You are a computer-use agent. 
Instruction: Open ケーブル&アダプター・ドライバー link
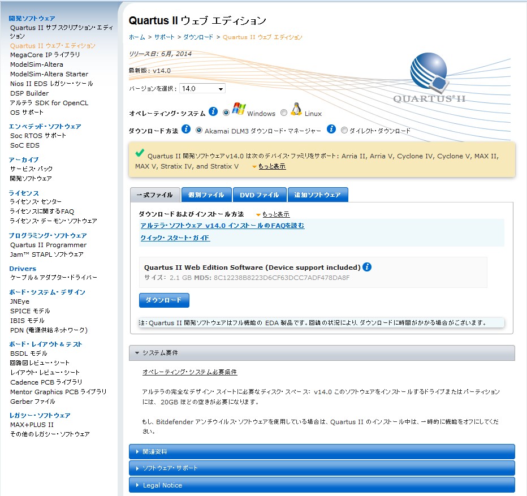pos(54,278)
